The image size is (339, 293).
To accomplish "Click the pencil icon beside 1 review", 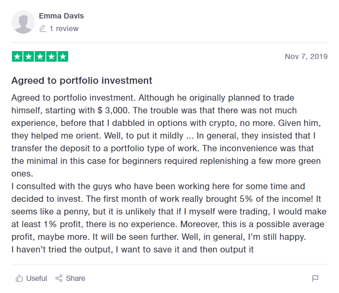I will [x=42, y=29].
